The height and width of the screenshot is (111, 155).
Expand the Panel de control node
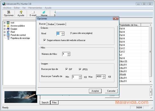5,35
